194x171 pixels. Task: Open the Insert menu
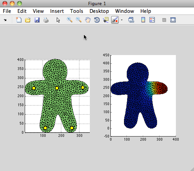point(57,11)
